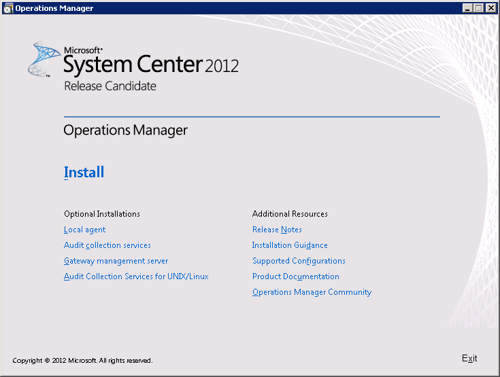The height and width of the screenshot is (377, 500).
Task: Choose Gateway management server installation
Action: pyautogui.click(x=116, y=261)
